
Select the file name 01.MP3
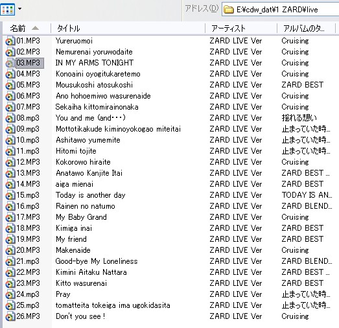pyautogui.click(x=28, y=41)
